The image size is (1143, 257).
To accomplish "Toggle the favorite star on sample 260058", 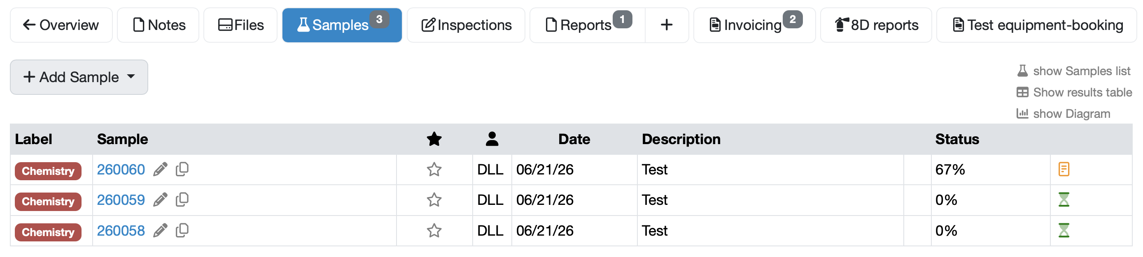I will click(x=434, y=230).
